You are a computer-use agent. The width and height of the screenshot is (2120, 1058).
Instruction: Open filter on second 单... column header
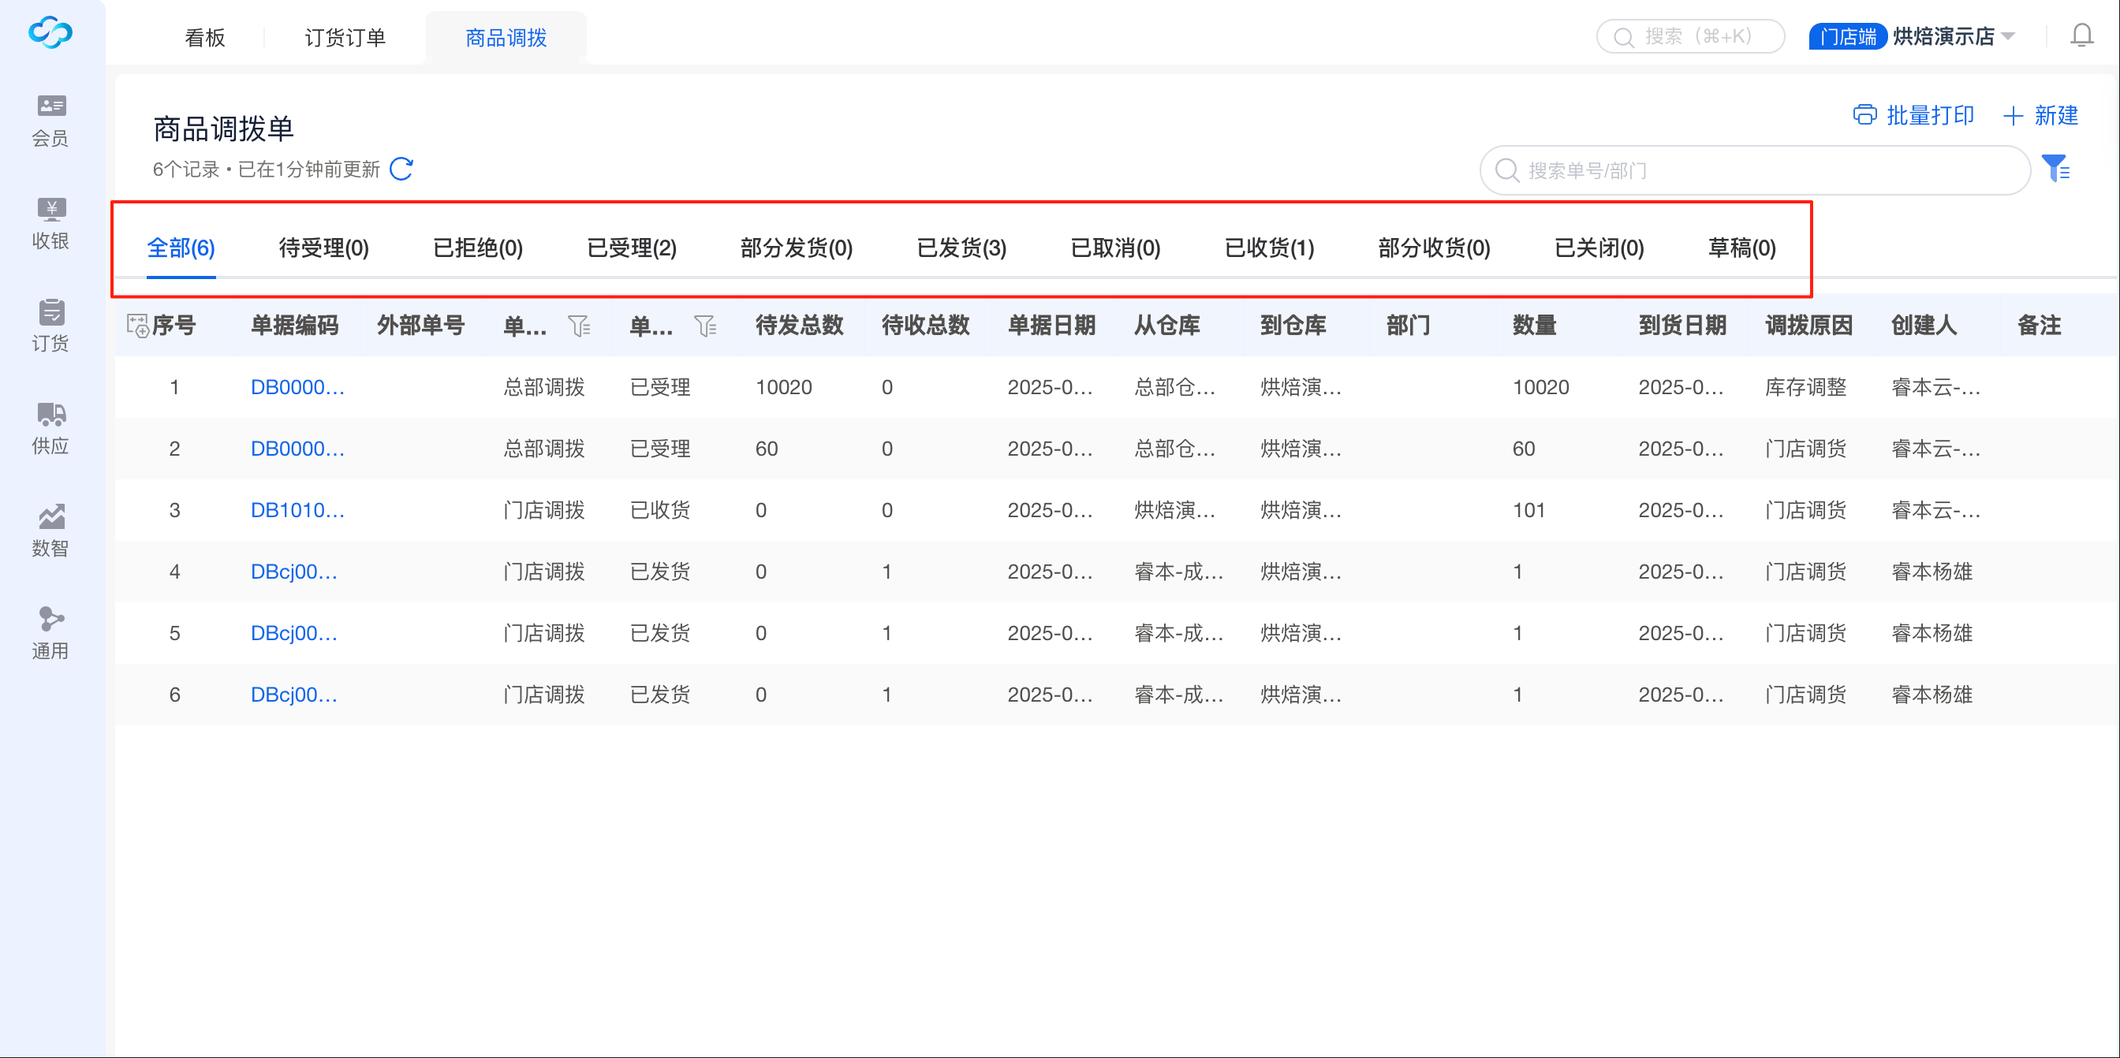pyautogui.click(x=705, y=326)
